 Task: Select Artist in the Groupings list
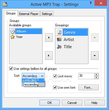coord(72,39)
